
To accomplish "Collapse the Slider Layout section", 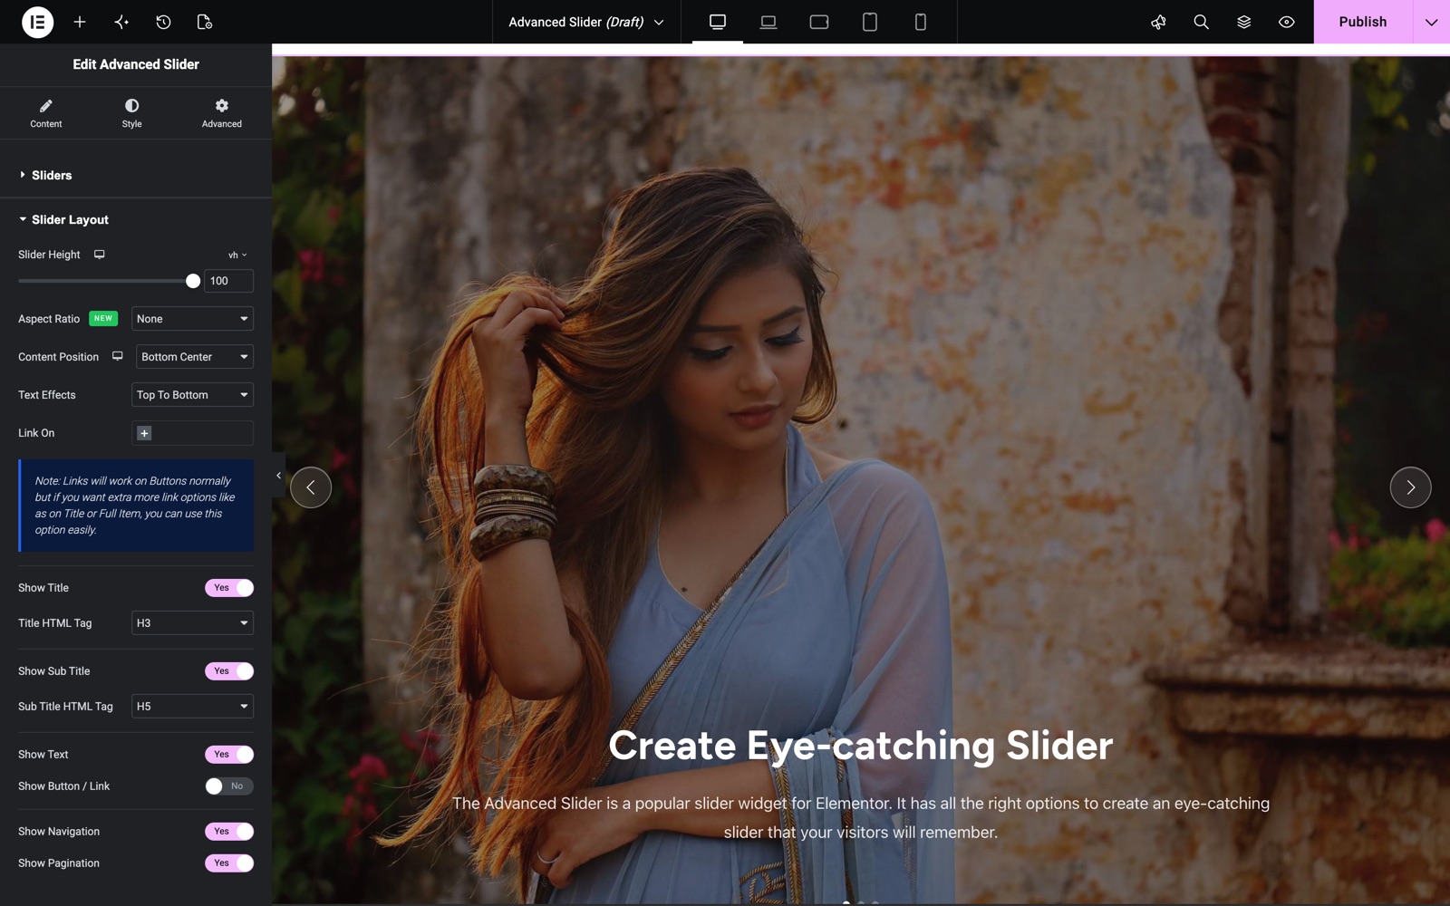I will 136,219.
